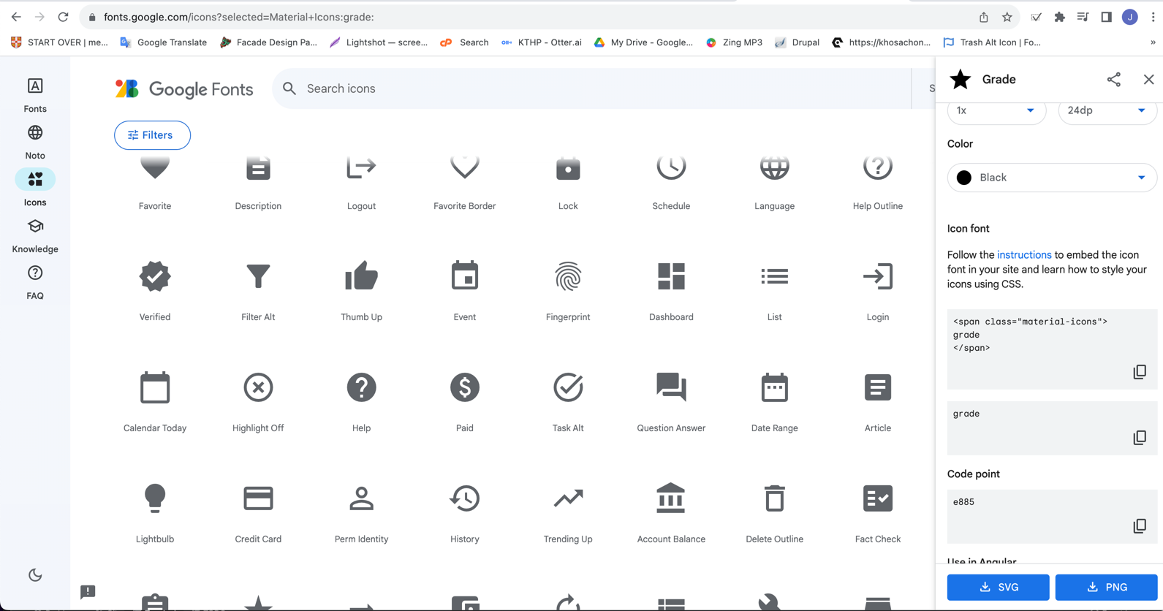Open the Knowledge section

(x=35, y=235)
